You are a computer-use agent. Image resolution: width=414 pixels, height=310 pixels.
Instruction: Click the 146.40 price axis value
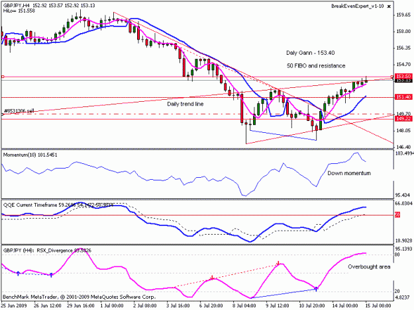click(x=403, y=147)
